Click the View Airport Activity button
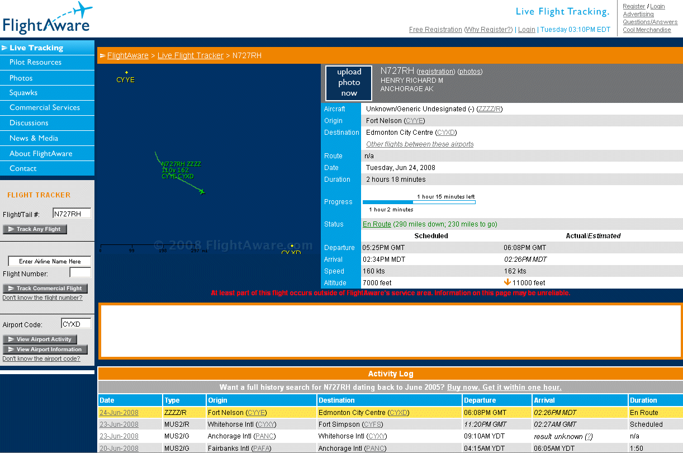This screenshot has width=683, height=453. click(40, 339)
